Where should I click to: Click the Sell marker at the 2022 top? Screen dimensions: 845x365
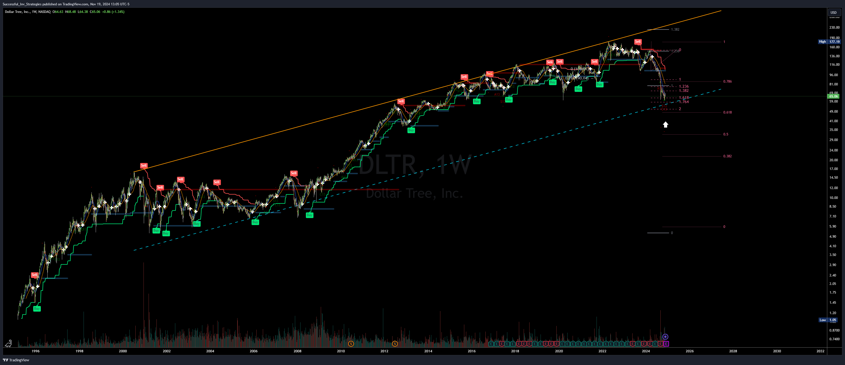638,42
